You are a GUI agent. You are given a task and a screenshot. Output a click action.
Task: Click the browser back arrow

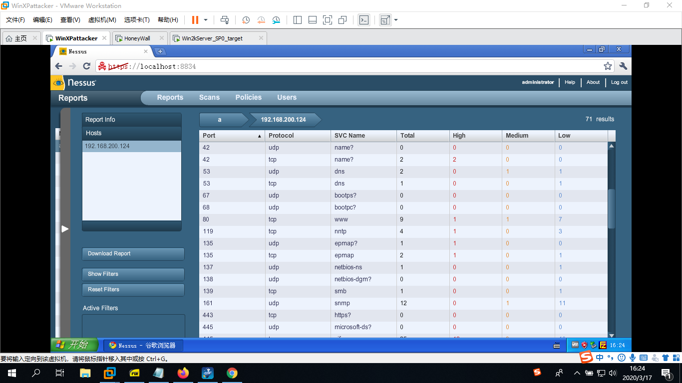tap(59, 66)
